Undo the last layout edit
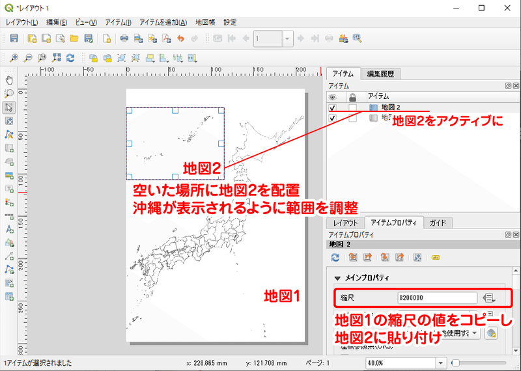521x371 pixels. click(180, 38)
